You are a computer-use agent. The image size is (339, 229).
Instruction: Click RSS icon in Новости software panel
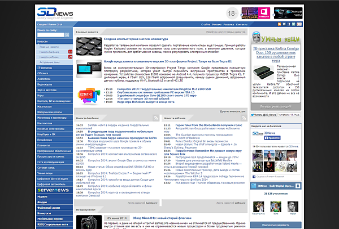(244, 118)
